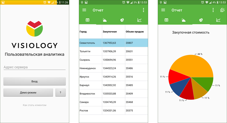Select pie chart tab in pie chart screen
This screenshot has width=227, height=123.
(201, 20)
